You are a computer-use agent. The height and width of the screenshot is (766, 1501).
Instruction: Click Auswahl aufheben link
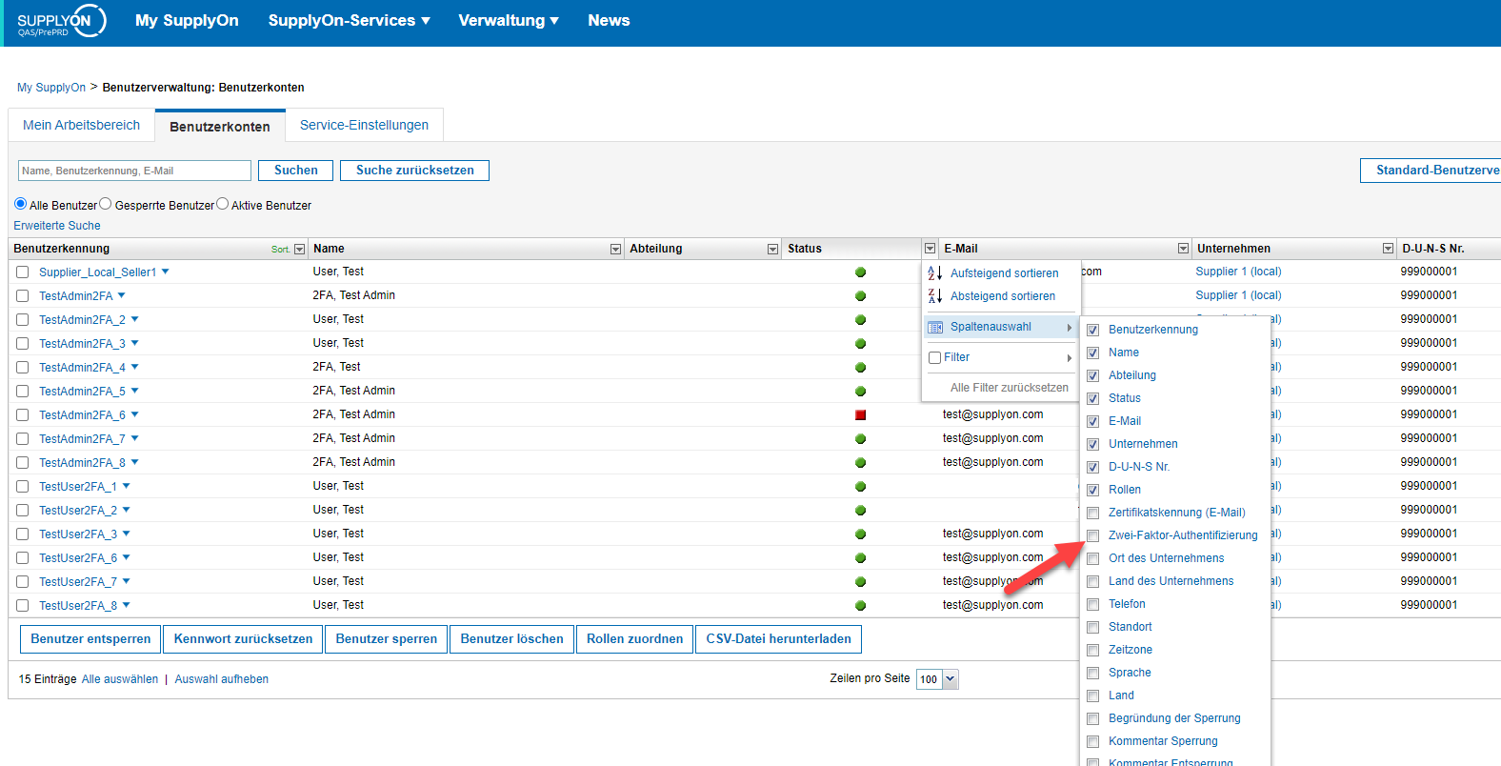tap(221, 679)
